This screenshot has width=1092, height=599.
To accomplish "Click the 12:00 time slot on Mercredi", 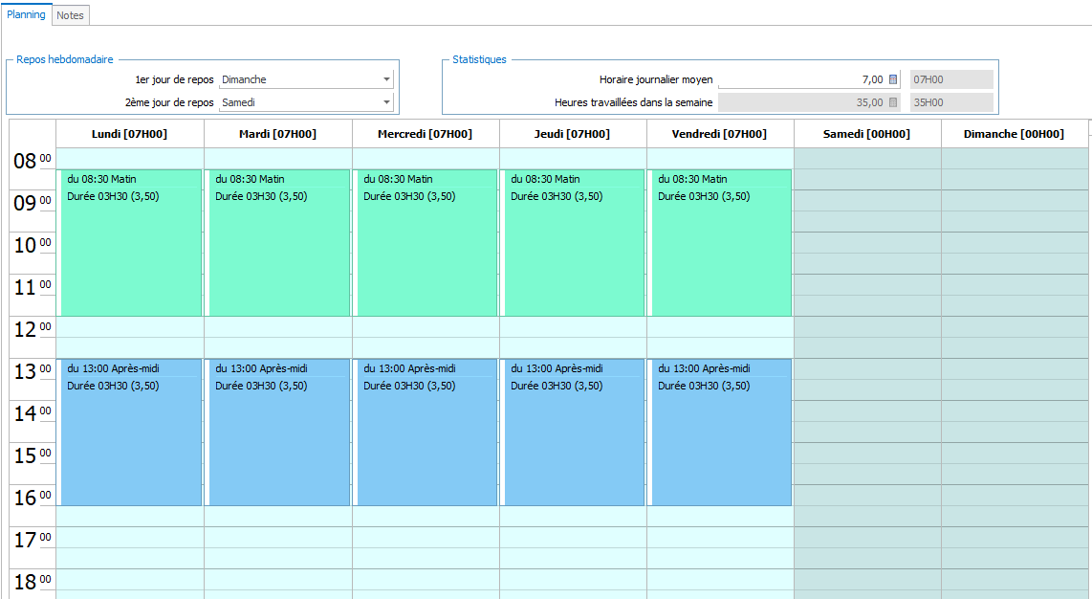I will click(426, 326).
